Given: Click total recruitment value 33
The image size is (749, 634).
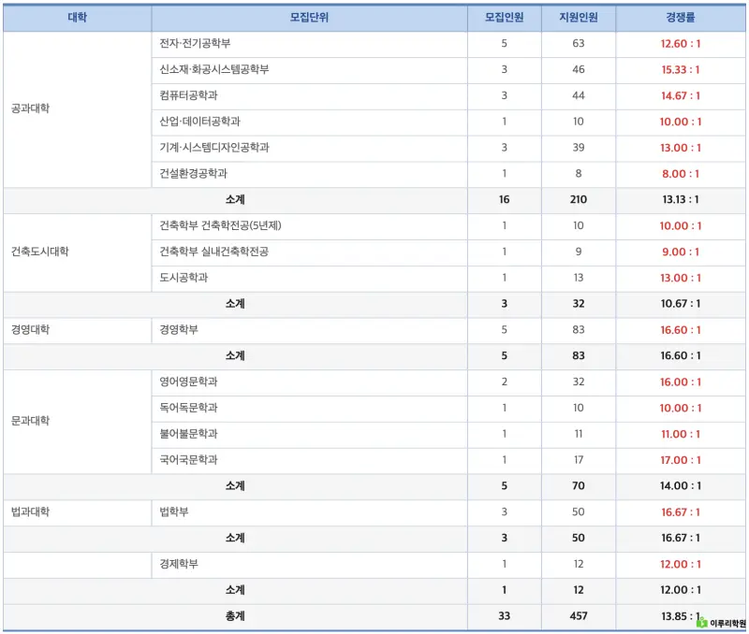Looking at the screenshot, I should point(504,616).
